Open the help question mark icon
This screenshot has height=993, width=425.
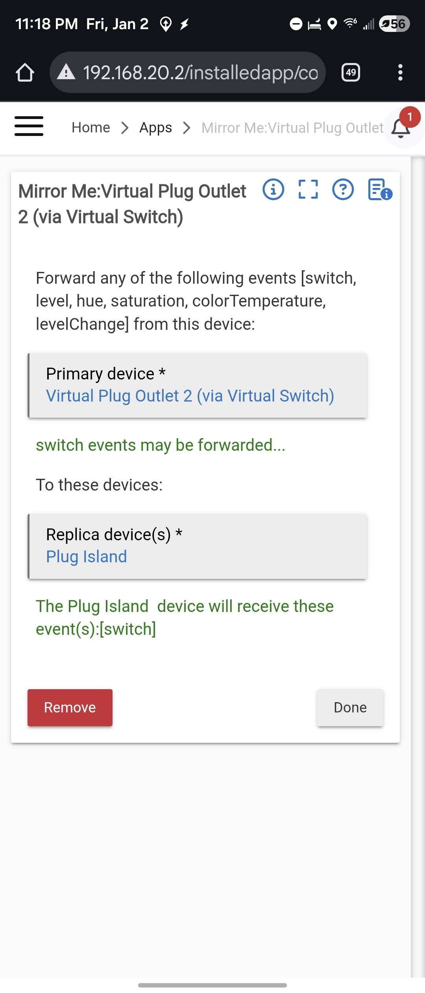click(343, 190)
